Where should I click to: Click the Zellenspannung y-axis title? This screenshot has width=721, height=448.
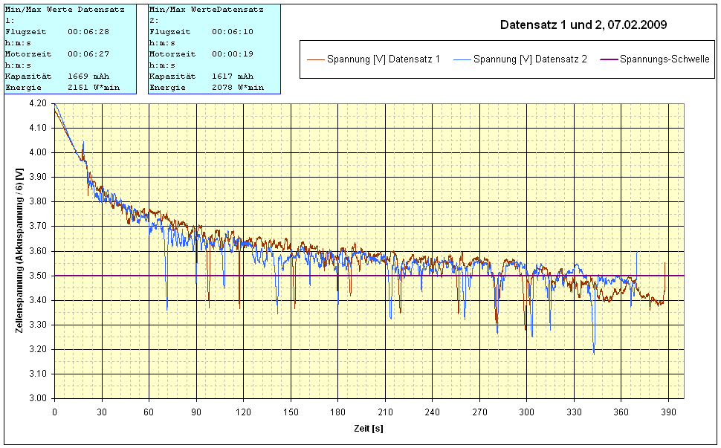point(19,250)
